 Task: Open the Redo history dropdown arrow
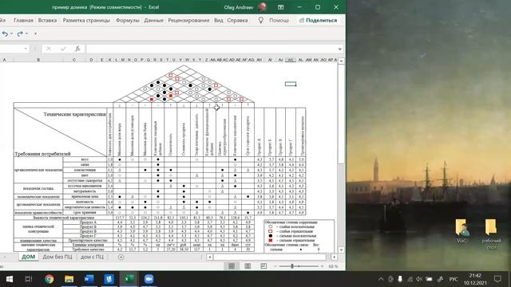coord(26,33)
